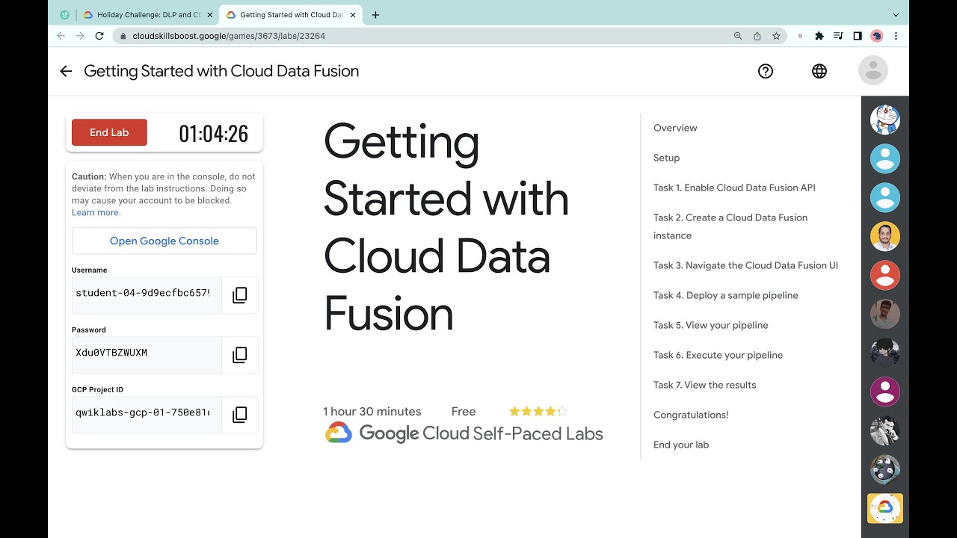
Task: Reload the current page
Action: tap(99, 36)
